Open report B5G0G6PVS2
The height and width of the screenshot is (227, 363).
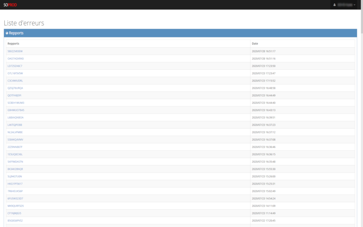pyautogui.click(x=15, y=221)
